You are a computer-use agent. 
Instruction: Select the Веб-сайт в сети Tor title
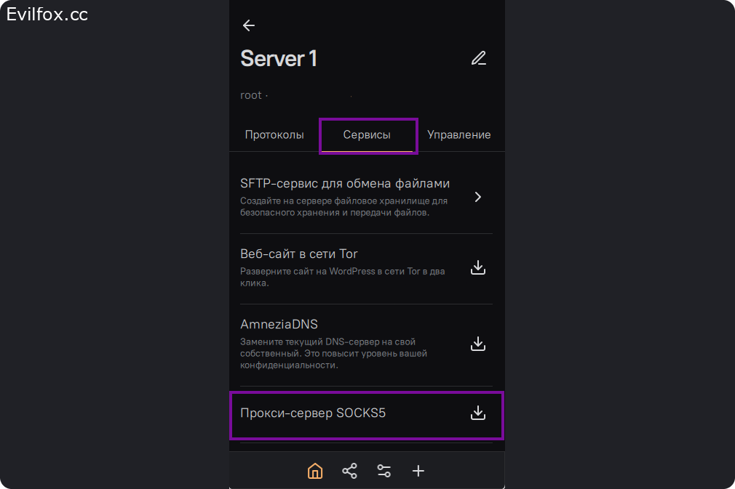pyautogui.click(x=299, y=254)
